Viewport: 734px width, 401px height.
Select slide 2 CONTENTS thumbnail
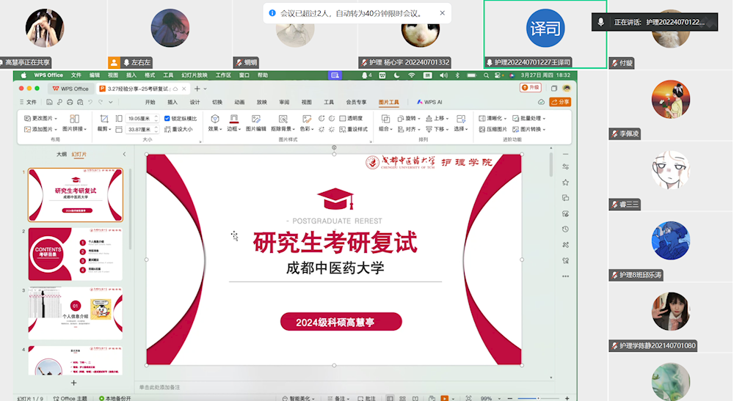tap(76, 254)
